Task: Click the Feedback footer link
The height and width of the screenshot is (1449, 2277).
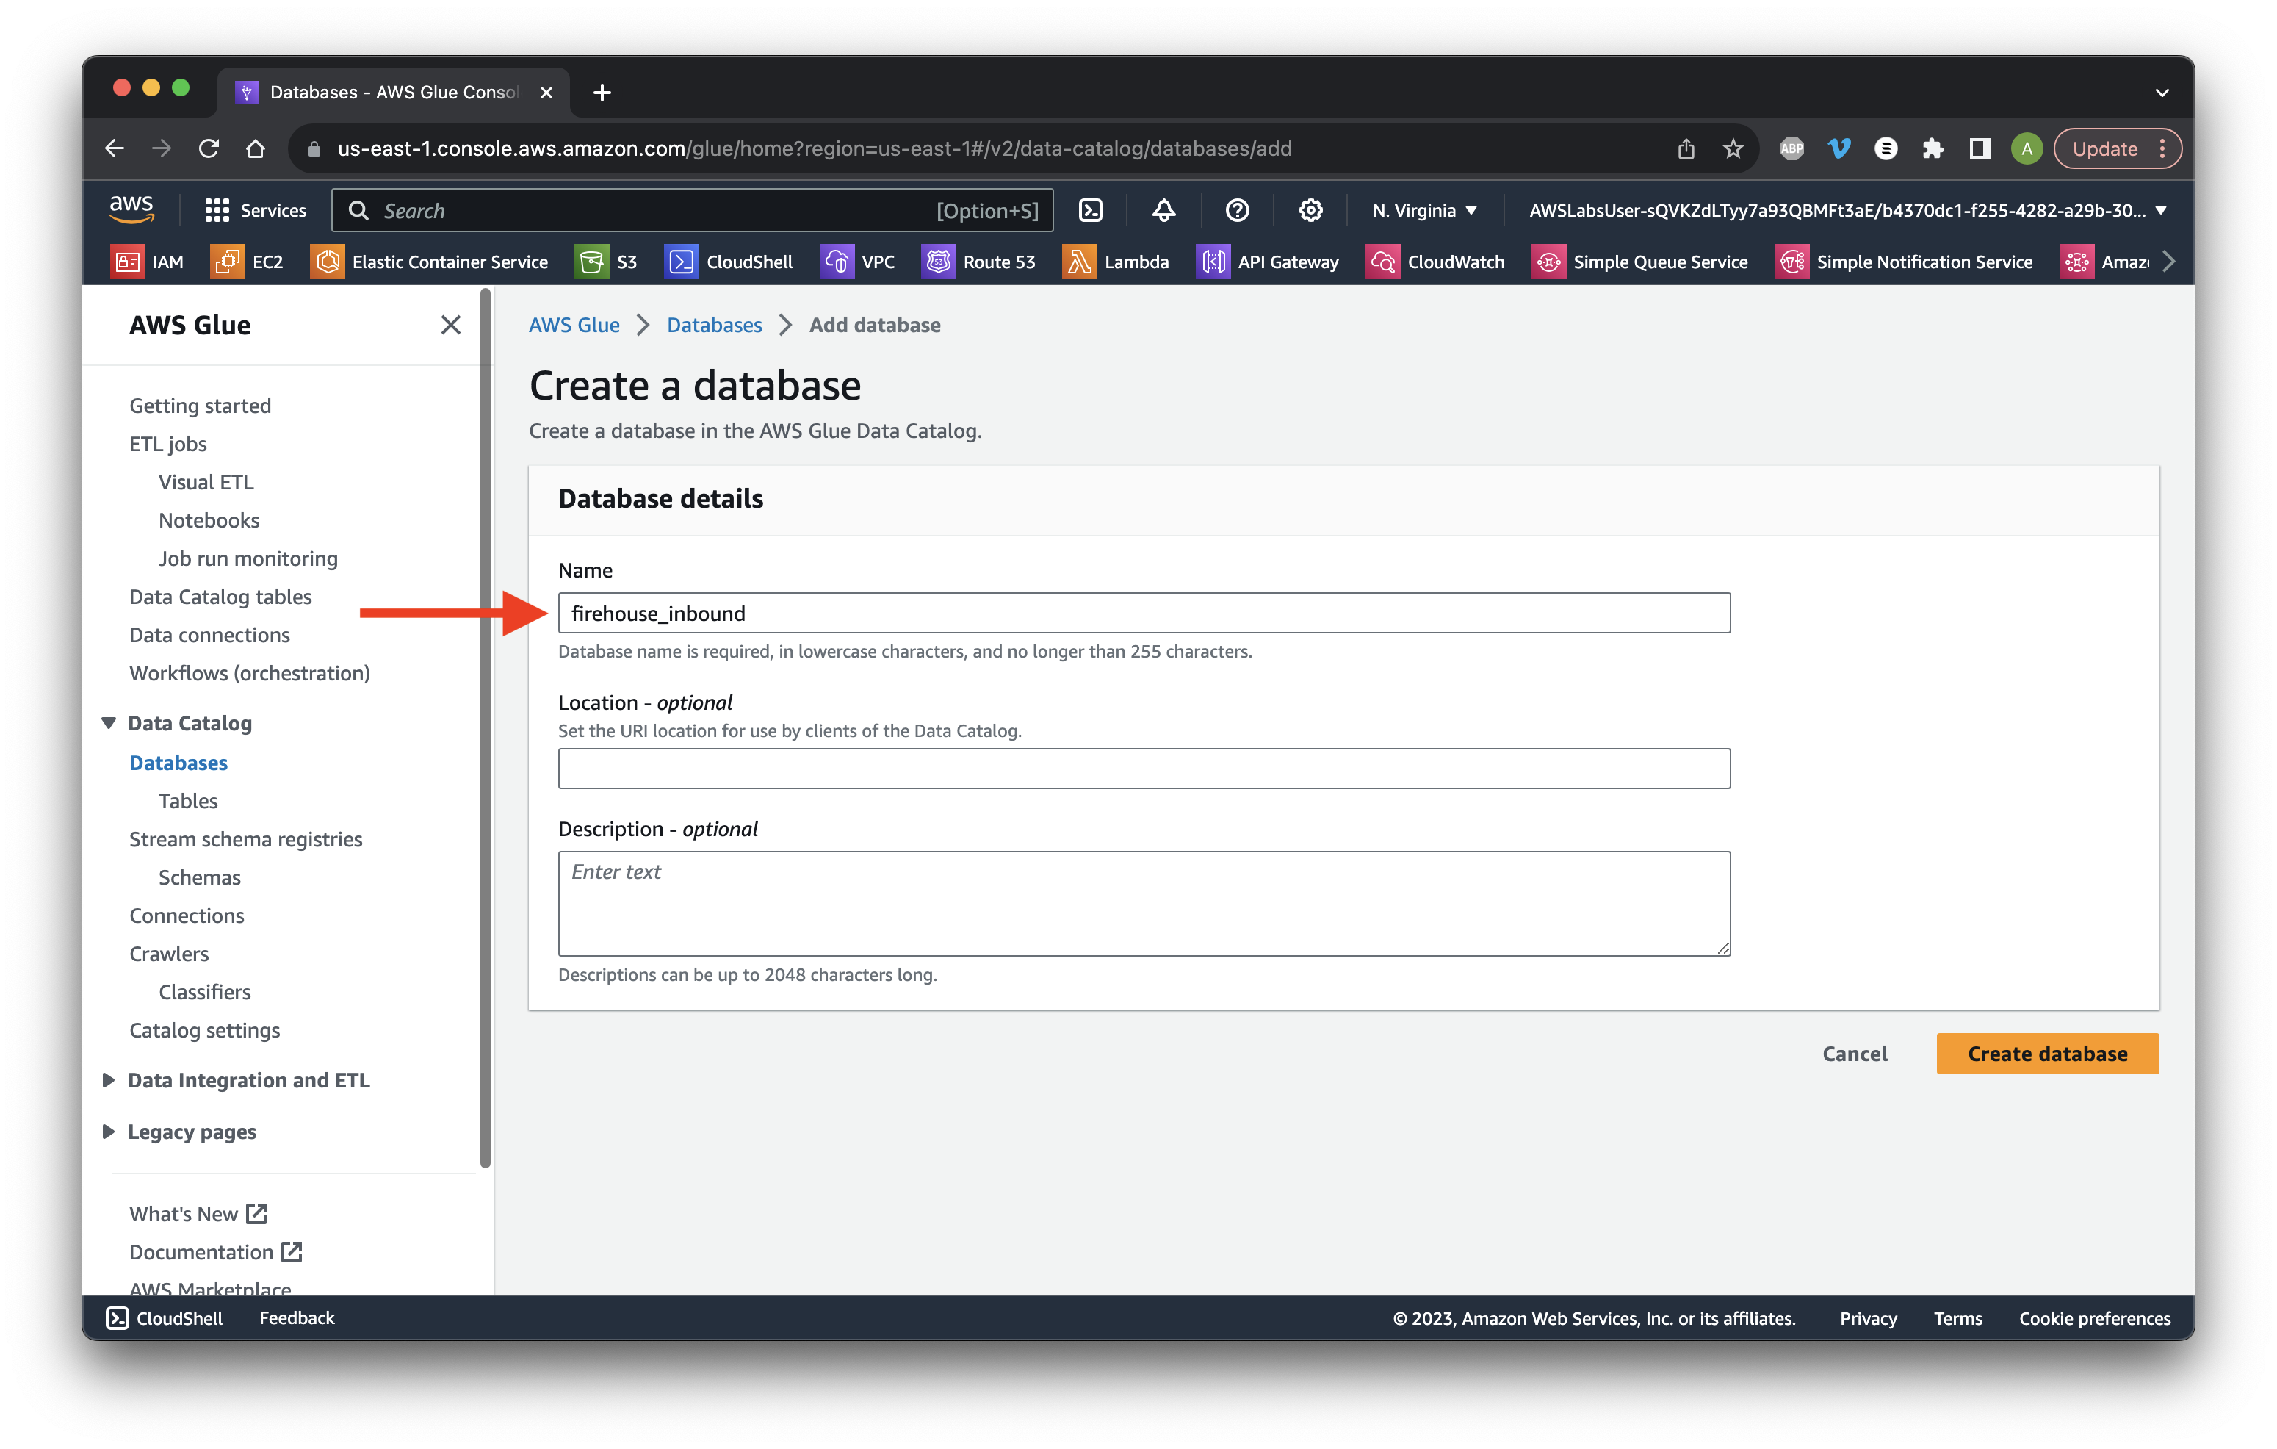Action: pos(296,1317)
